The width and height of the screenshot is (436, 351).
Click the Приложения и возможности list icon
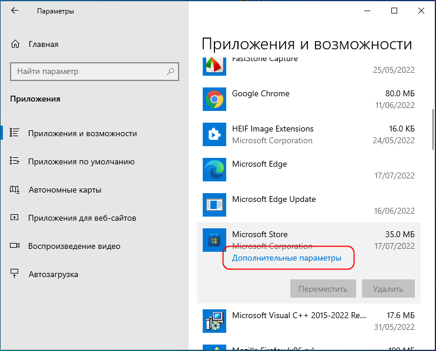[14, 133]
